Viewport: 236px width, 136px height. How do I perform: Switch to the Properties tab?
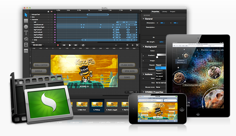coord(155,11)
